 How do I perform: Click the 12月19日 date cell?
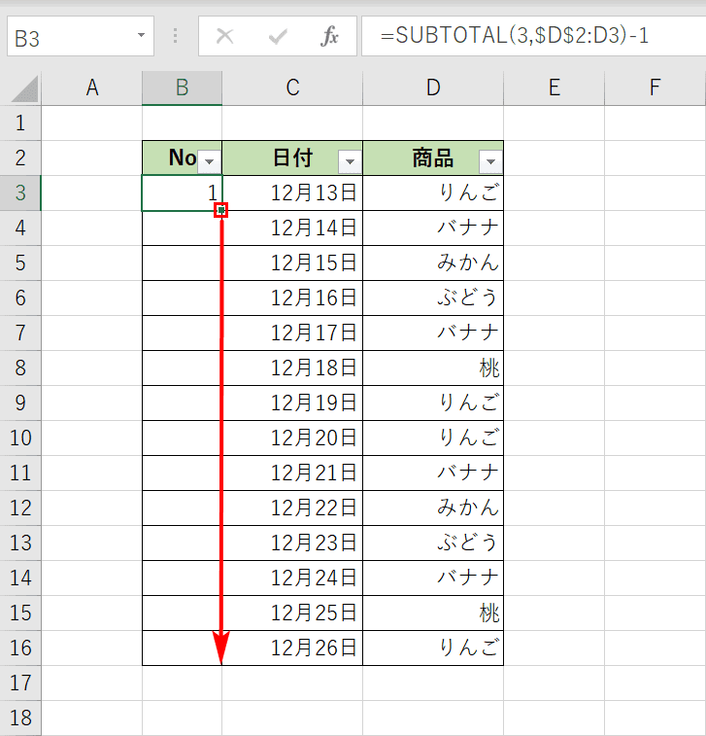[x=292, y=403]
